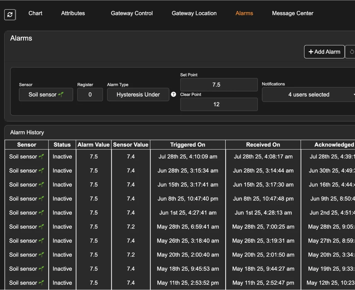Image resolution: width=355 pixels, height=290 pixels.
Task: Click seedling icon in Jun 8th row
Action: click(x=41, y=199)
